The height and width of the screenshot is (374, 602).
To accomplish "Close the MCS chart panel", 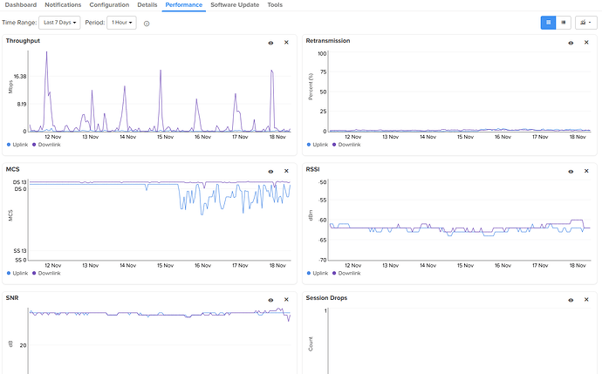I will point(286,171).
